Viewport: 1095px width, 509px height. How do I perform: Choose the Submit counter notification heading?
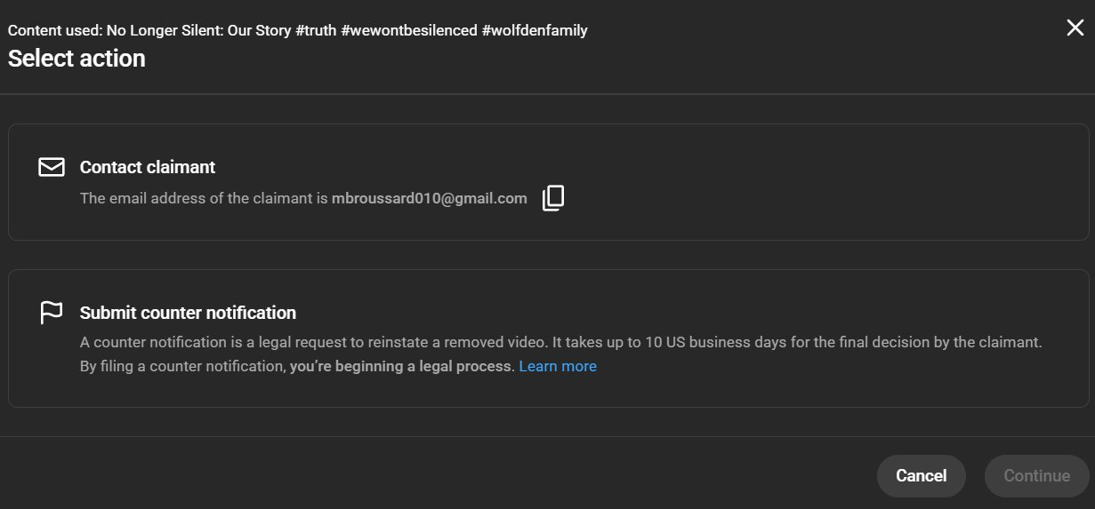click(188, 313)
